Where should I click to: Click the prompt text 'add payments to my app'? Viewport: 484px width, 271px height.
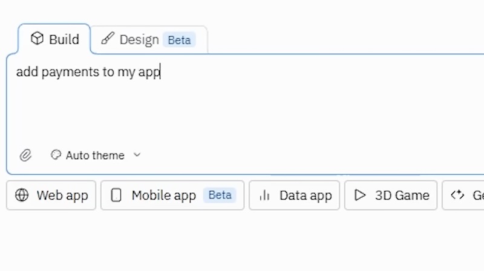coord(88,73)
